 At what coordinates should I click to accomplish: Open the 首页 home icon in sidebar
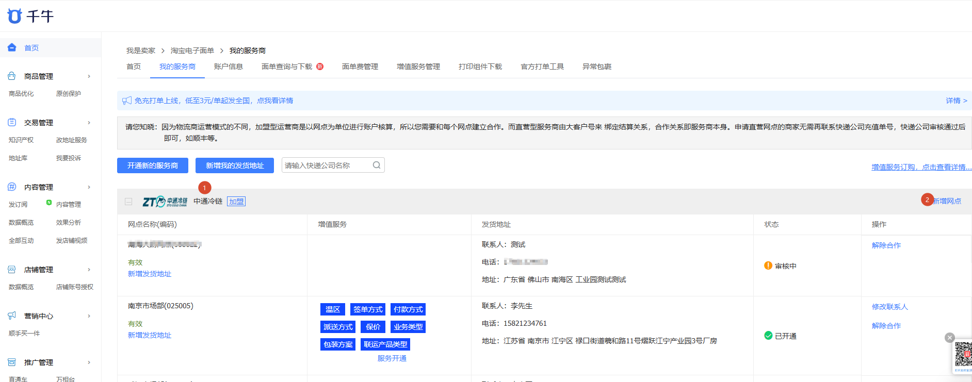click(12, 47)
